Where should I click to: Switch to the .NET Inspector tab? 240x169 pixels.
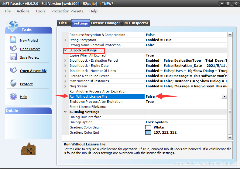(136, 23)
